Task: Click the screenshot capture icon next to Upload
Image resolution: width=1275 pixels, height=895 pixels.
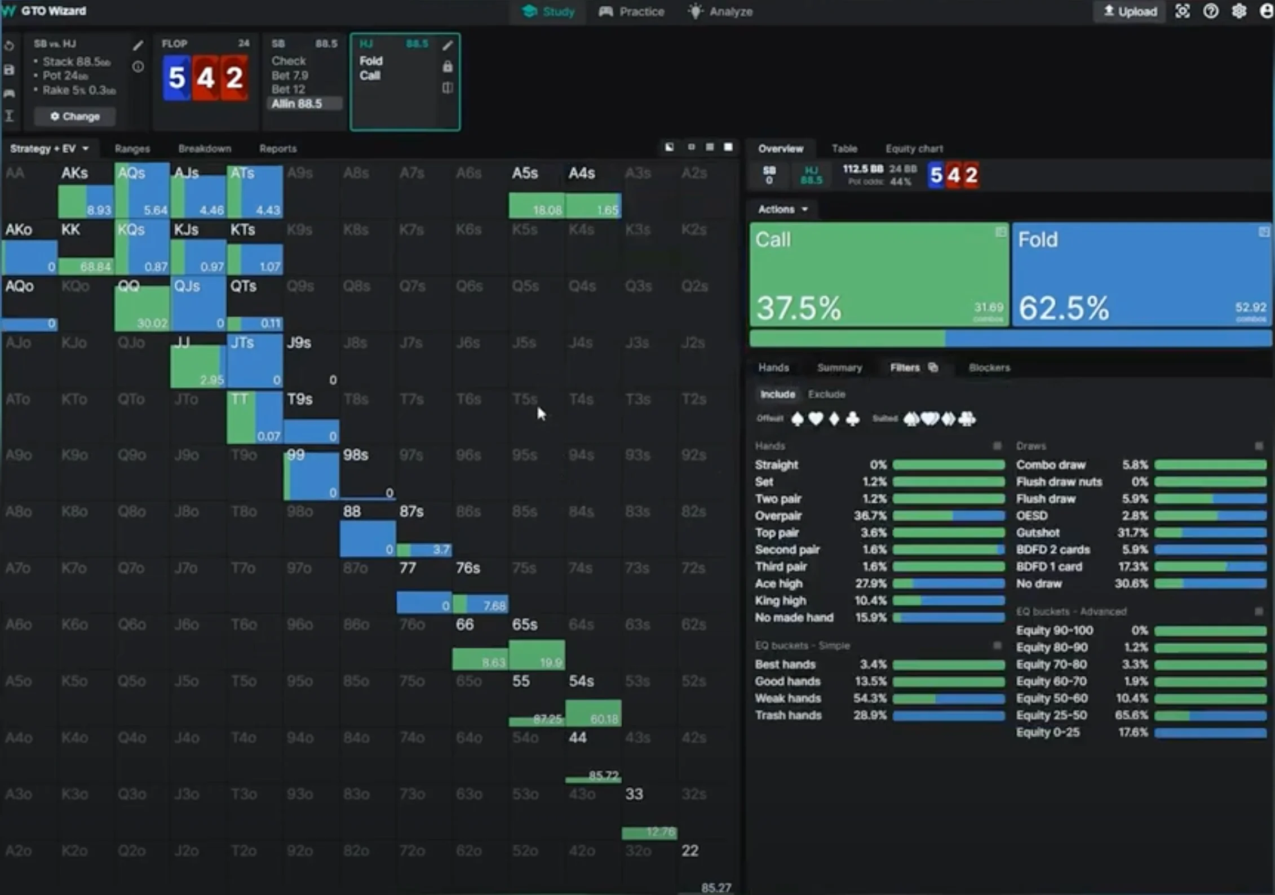Action: coord(1183,11)
